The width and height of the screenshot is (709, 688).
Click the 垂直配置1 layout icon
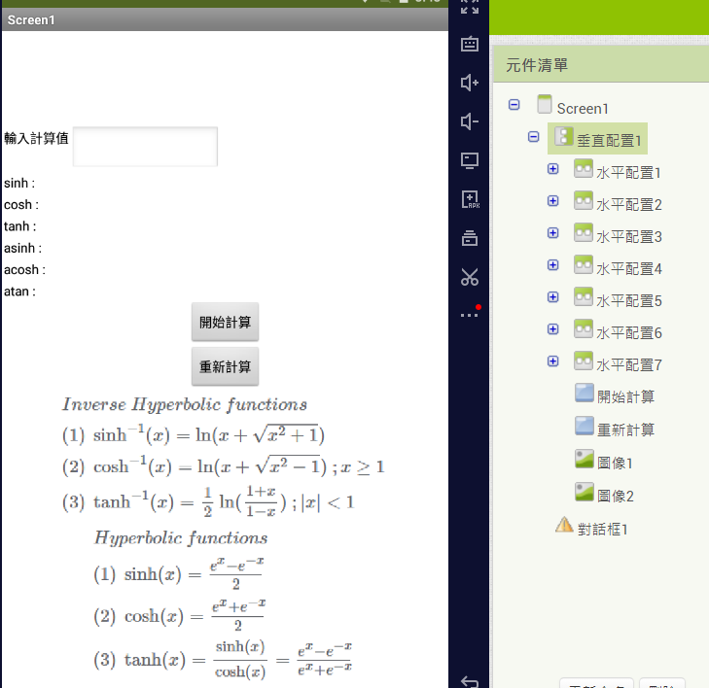(564, 136)
